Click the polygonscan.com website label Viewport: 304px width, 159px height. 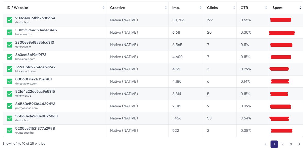click(26, 108)
